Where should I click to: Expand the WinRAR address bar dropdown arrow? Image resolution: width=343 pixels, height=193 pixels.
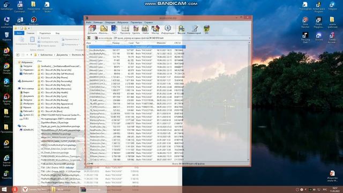tap(249, 38)
